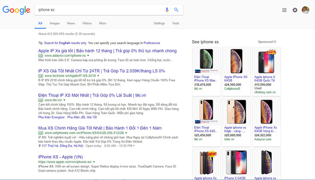The width and height of the screenshot is (315, 180).
Task: Expand options arrow for tiki.vn ad
Action: 64,100
